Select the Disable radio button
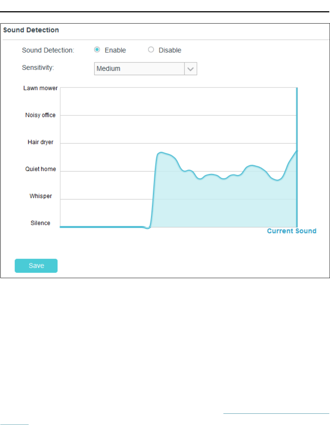This screenshot has width=330, height=425. click(x=151, y=50)
